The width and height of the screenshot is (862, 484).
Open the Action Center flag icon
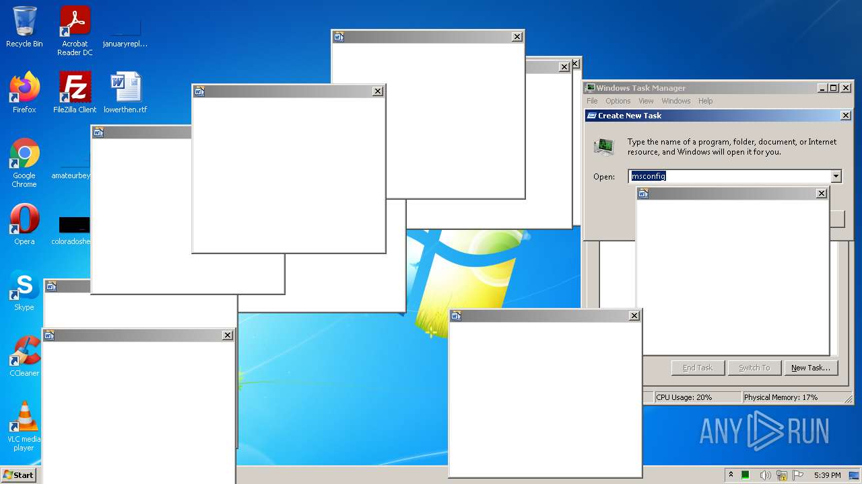[x=798, y=475]
